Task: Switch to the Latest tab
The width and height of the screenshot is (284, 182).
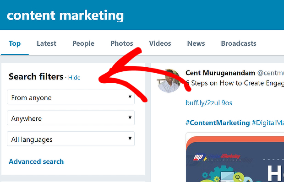Action: [46, 43]
